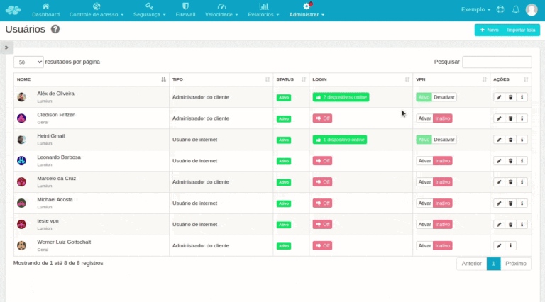Activate VPN for Leonardo Barbosa
Viewport: 545px width, 302px height.
[424, 161]
